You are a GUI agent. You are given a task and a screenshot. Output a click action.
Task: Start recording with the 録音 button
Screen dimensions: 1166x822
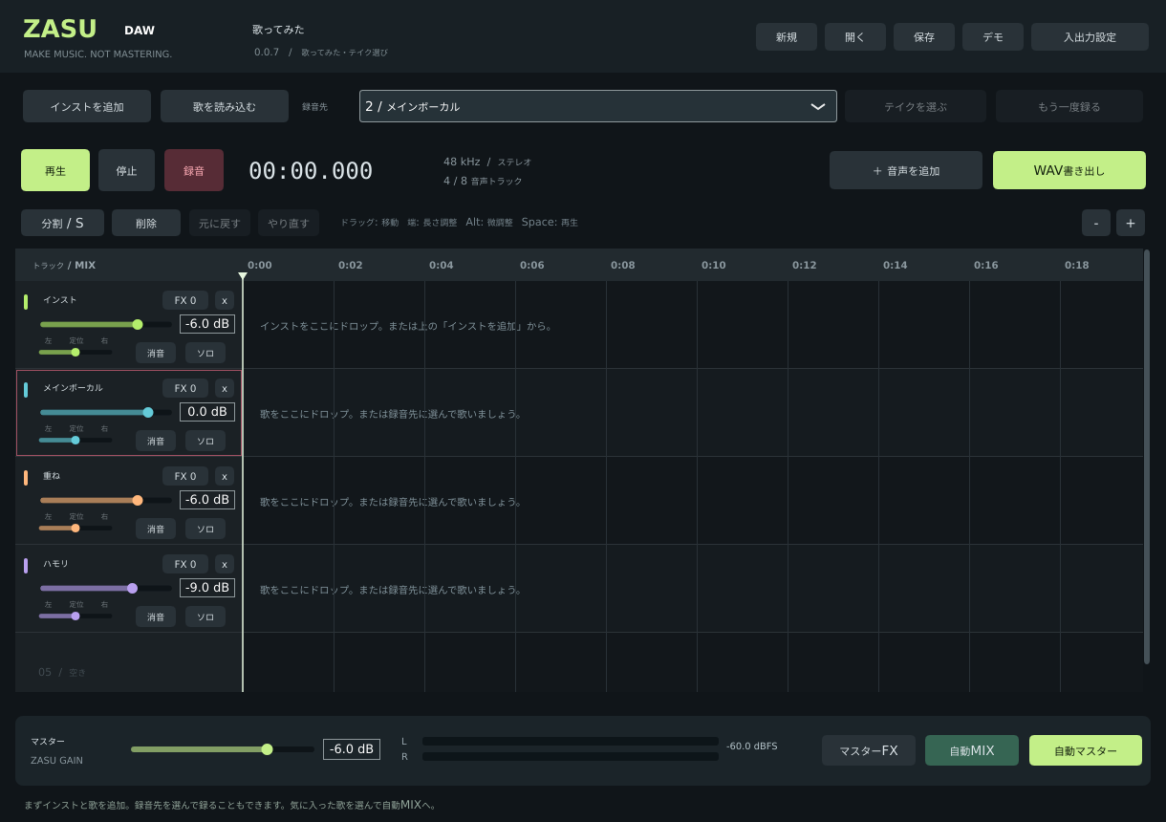coord(194,170)
